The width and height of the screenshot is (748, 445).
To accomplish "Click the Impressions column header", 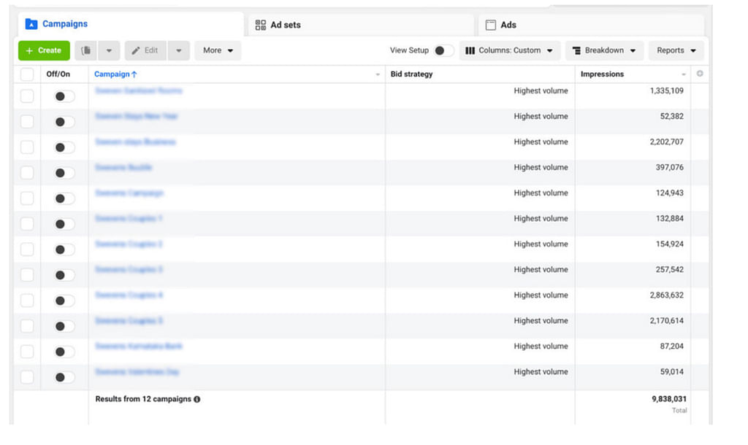I will [603, 74].
